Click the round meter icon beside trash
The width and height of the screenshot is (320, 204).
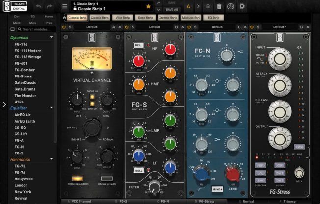pyautogui.click(x=230, y=6)
